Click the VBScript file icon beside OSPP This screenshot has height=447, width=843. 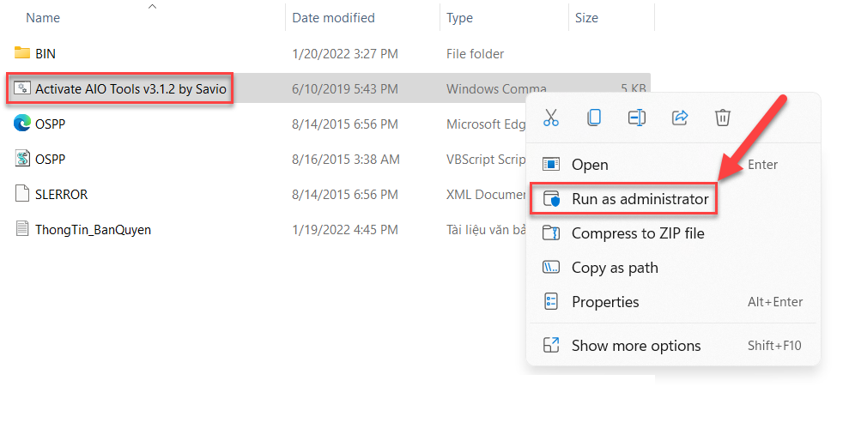(23, 159)
